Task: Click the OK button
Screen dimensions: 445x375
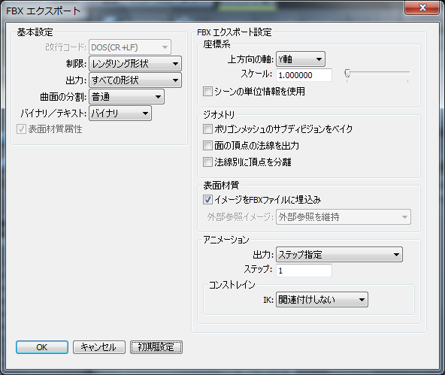Action: 42,347
